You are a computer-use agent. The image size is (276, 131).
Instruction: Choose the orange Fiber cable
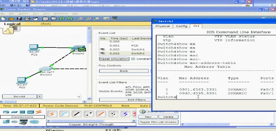click(101, 114)
